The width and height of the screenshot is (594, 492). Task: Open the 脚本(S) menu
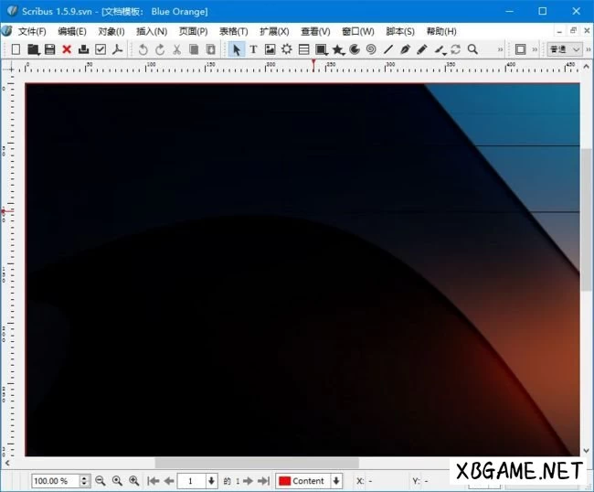pos(400,31)
